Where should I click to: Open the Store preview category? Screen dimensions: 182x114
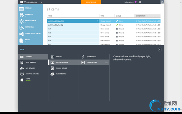point(33,80)
